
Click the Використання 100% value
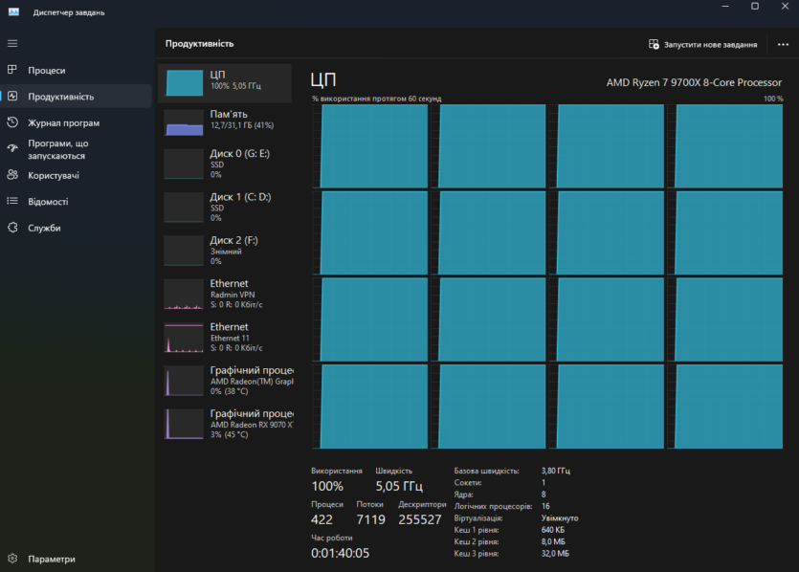(327, 486)
